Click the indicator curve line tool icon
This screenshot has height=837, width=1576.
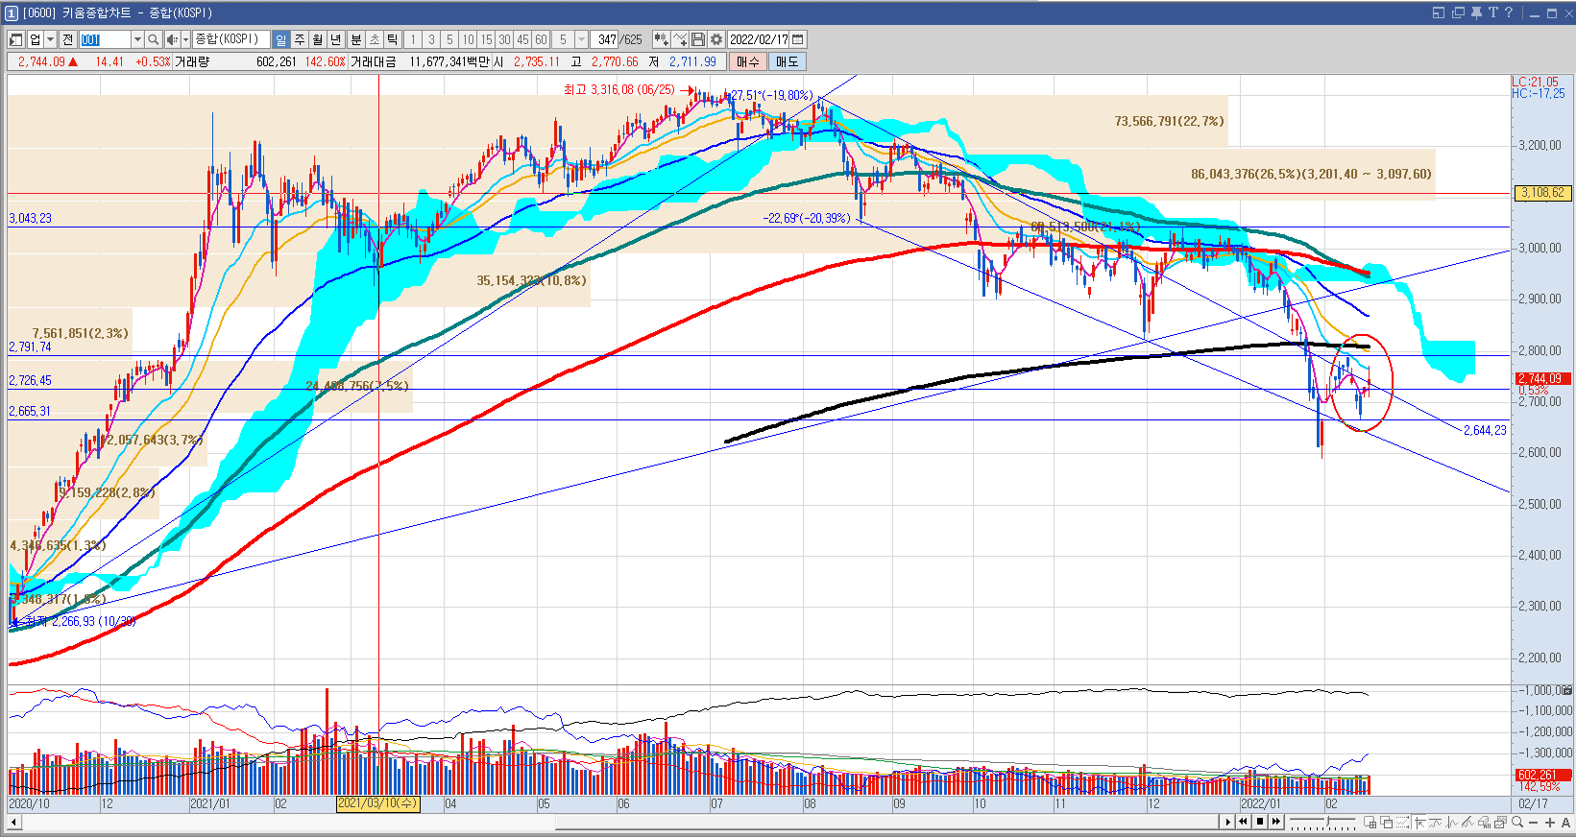[x=1436, y=822]
